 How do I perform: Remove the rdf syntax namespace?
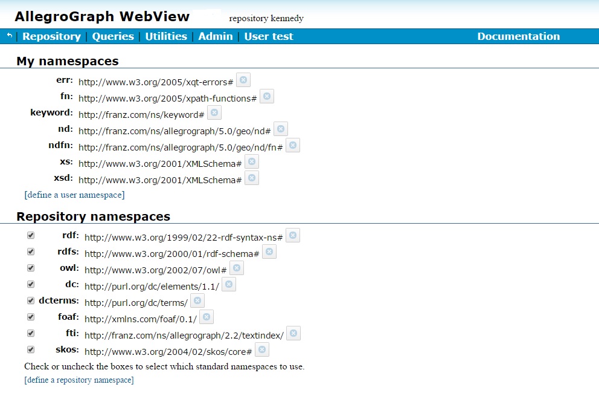pyautogui.click(x=292, y=235)
